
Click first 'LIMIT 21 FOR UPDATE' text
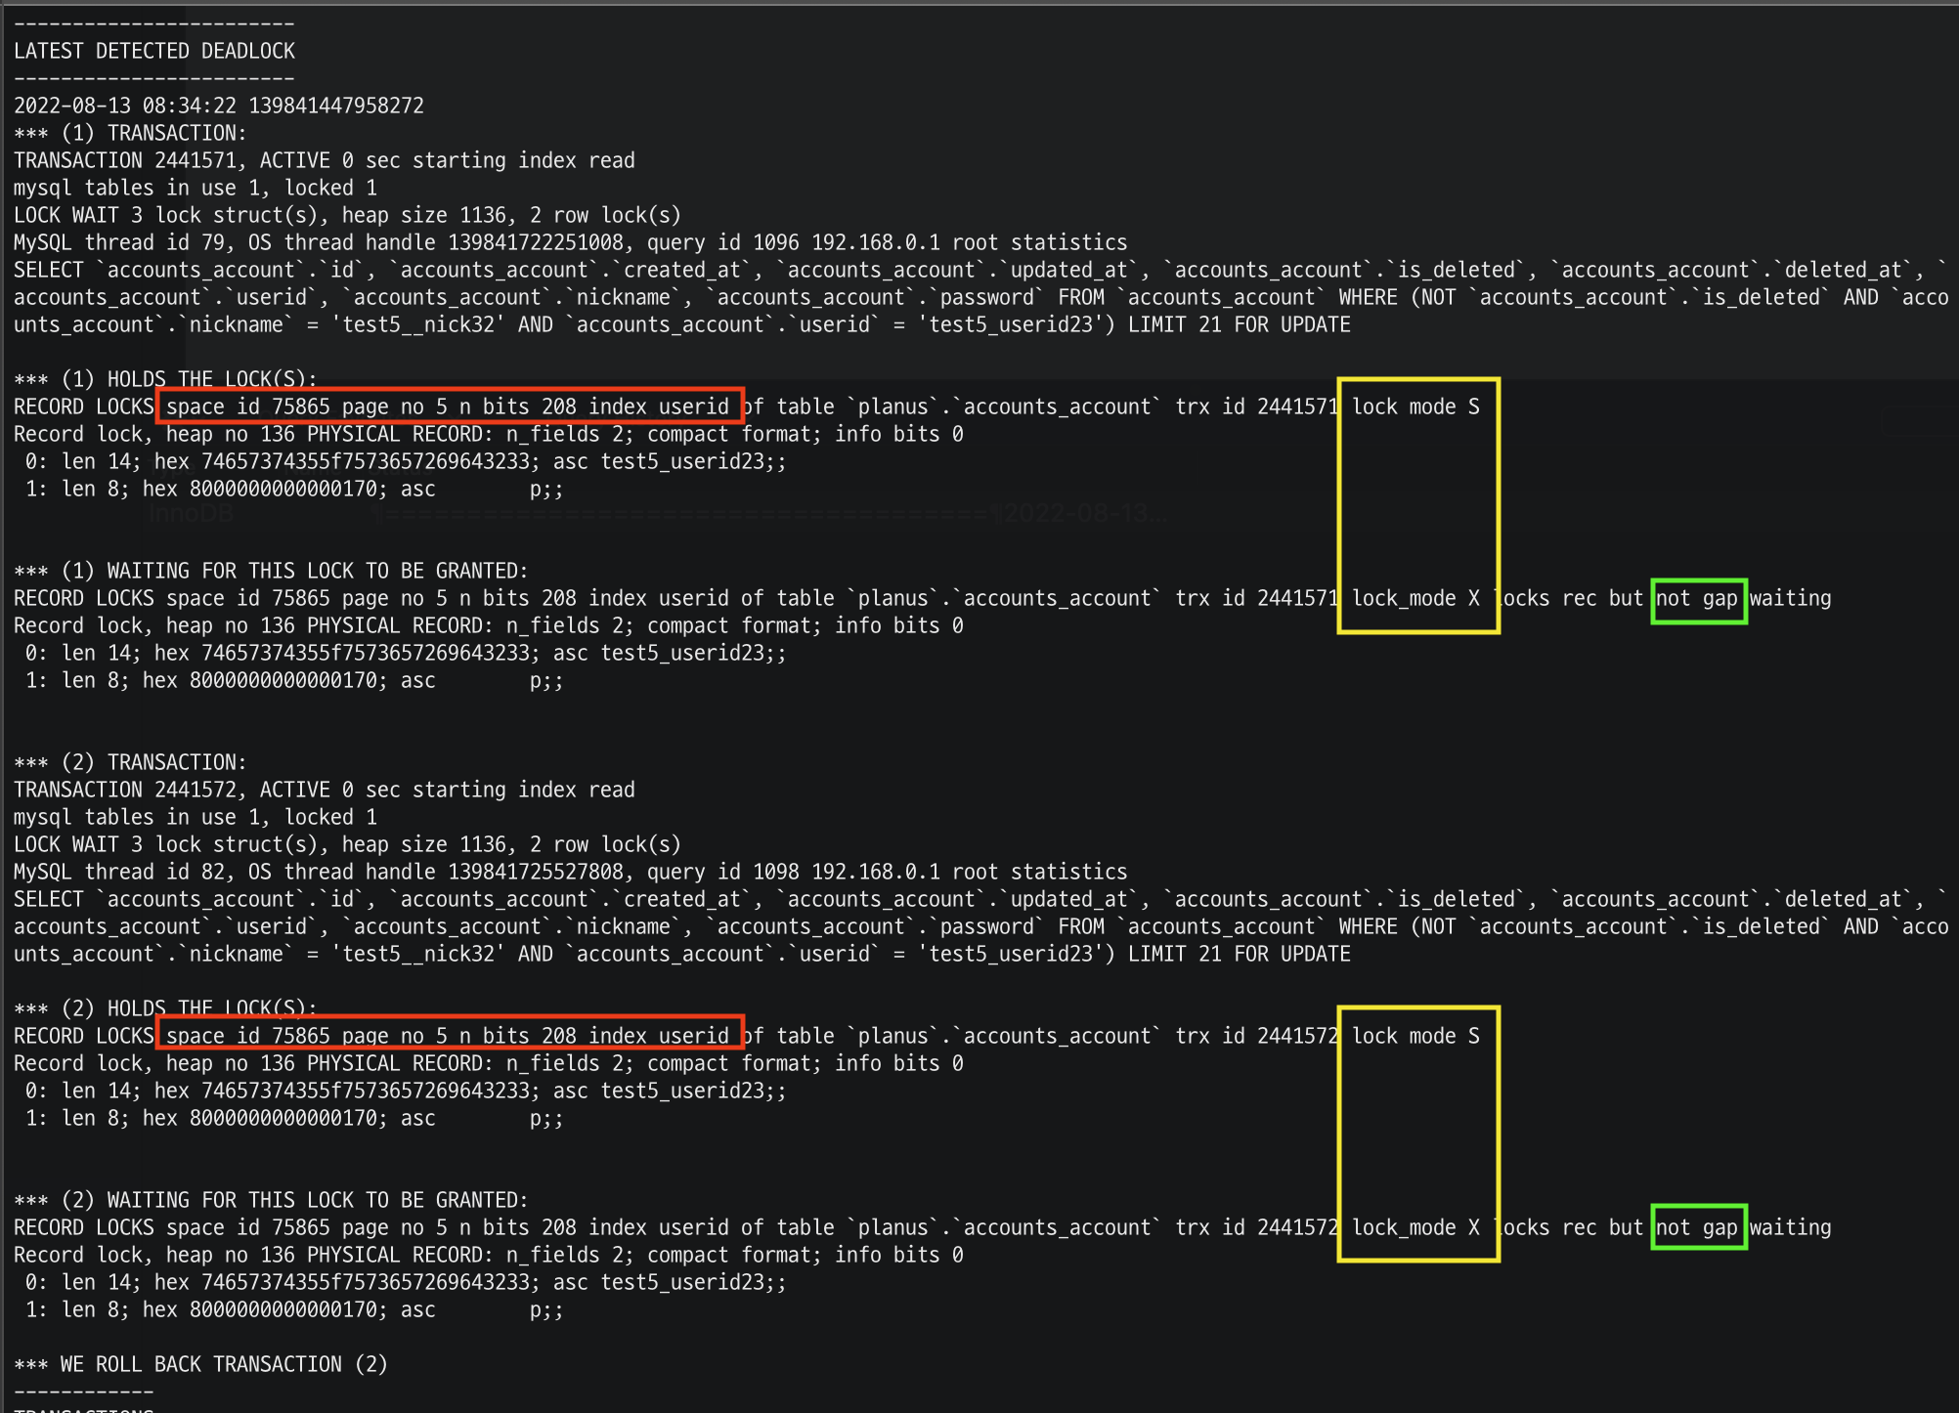pos(1239,324)
